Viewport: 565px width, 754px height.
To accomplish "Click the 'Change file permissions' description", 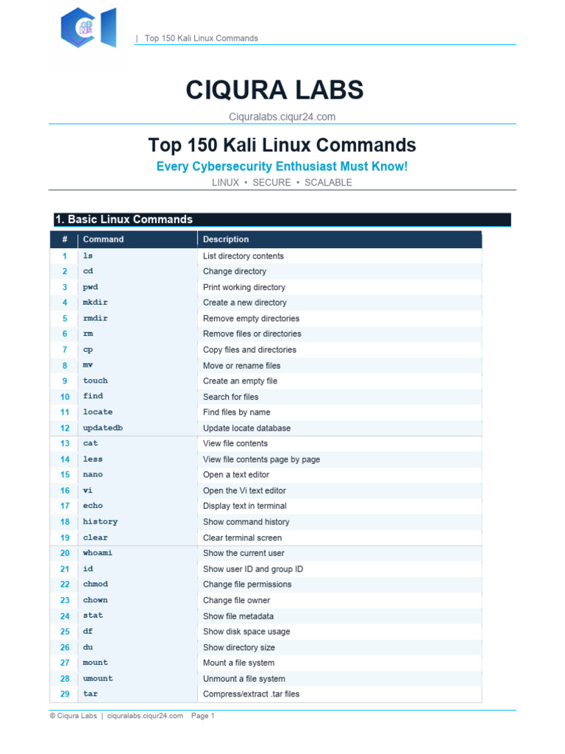I will [x=247, y=585].
